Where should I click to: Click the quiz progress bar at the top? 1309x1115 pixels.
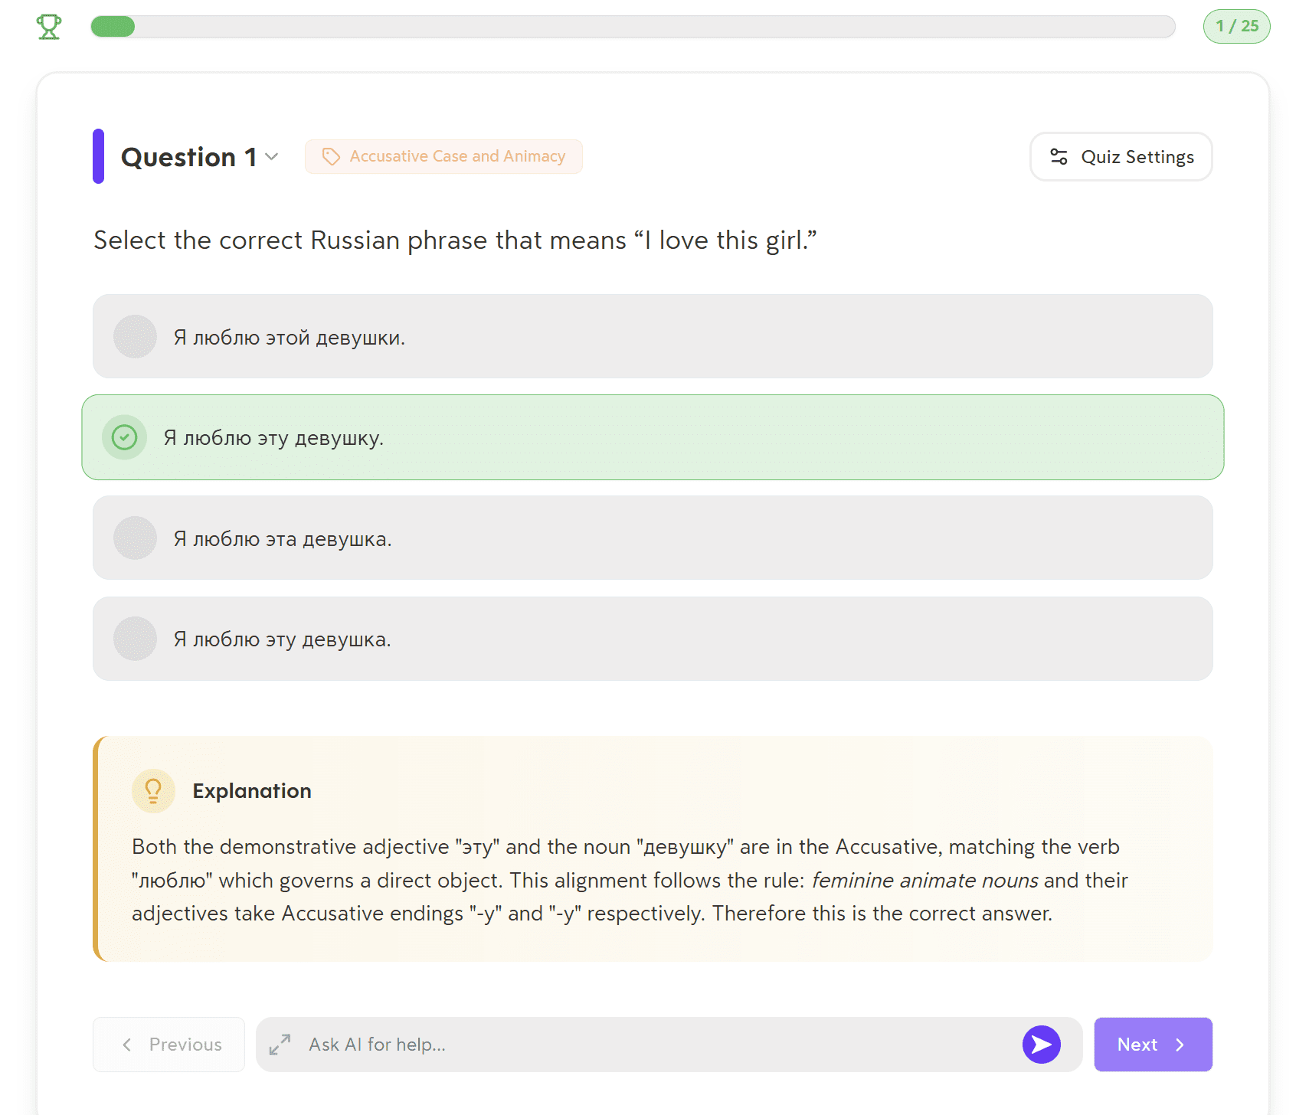tap(633, 26)
